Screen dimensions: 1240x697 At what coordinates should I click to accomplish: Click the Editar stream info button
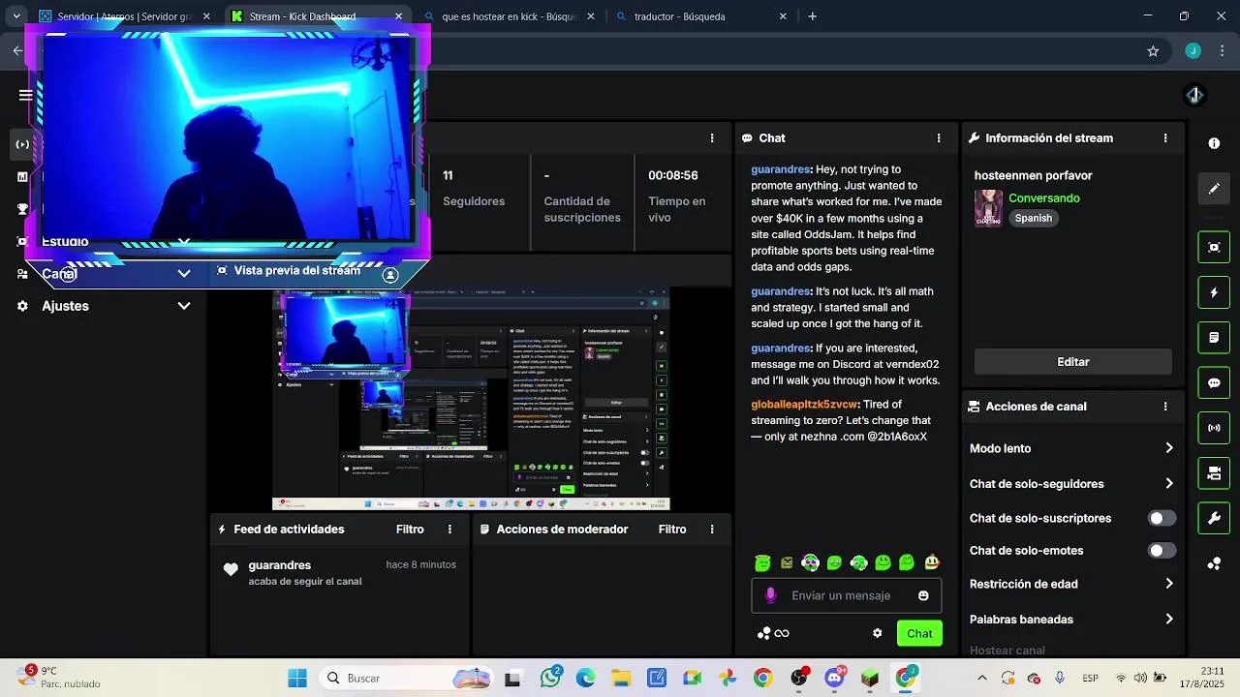[1072, 362]
